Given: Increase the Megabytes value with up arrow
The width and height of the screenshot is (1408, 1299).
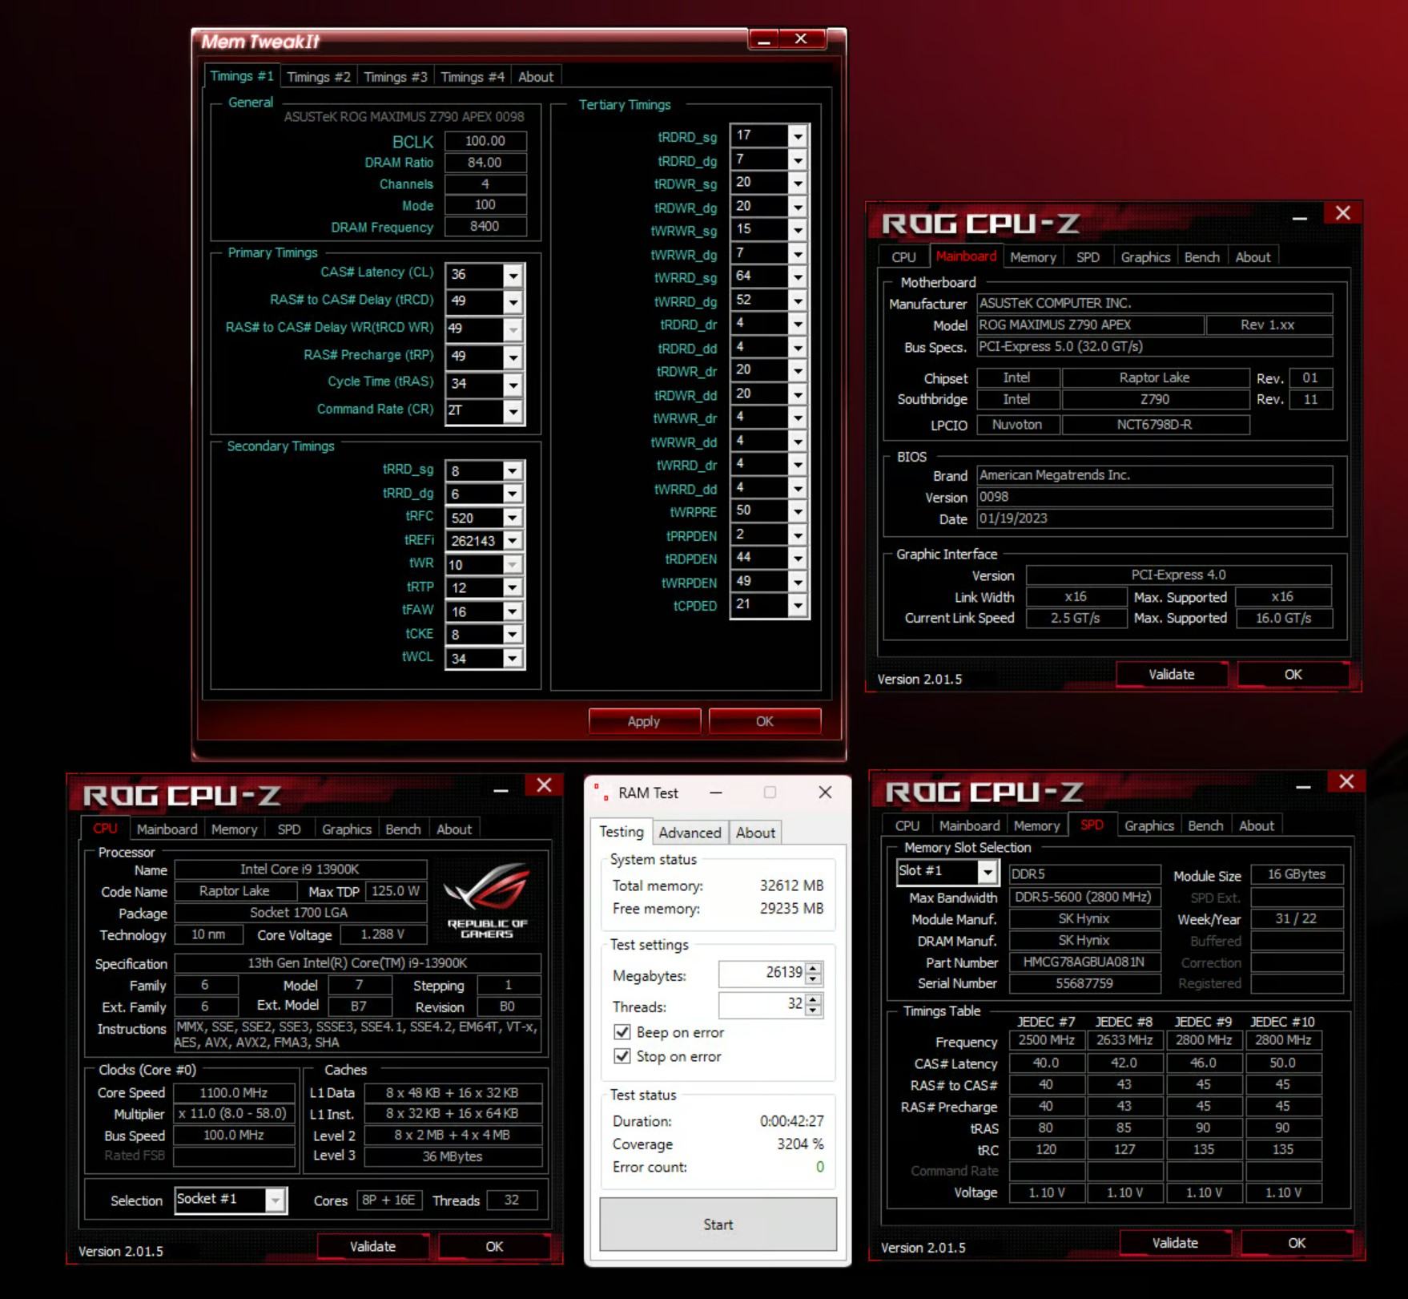Looking at the screenshot, I should point(814,968).
